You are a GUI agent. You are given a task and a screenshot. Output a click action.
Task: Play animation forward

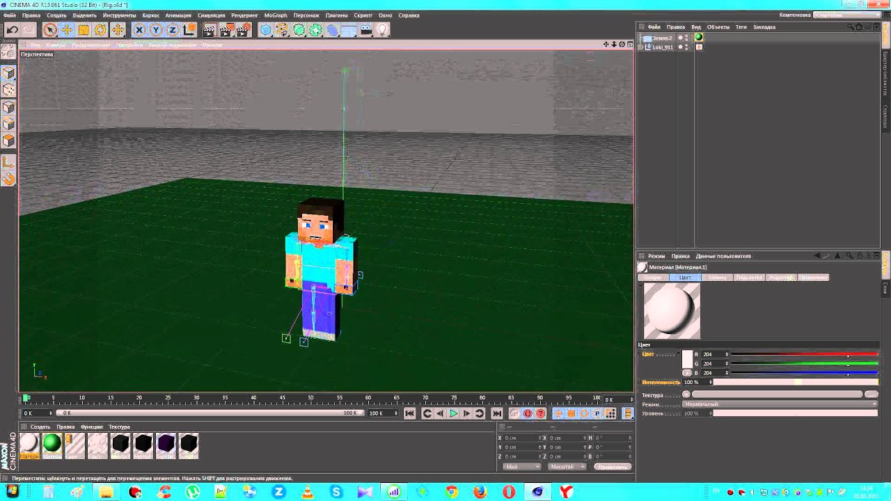click(453, 413)
